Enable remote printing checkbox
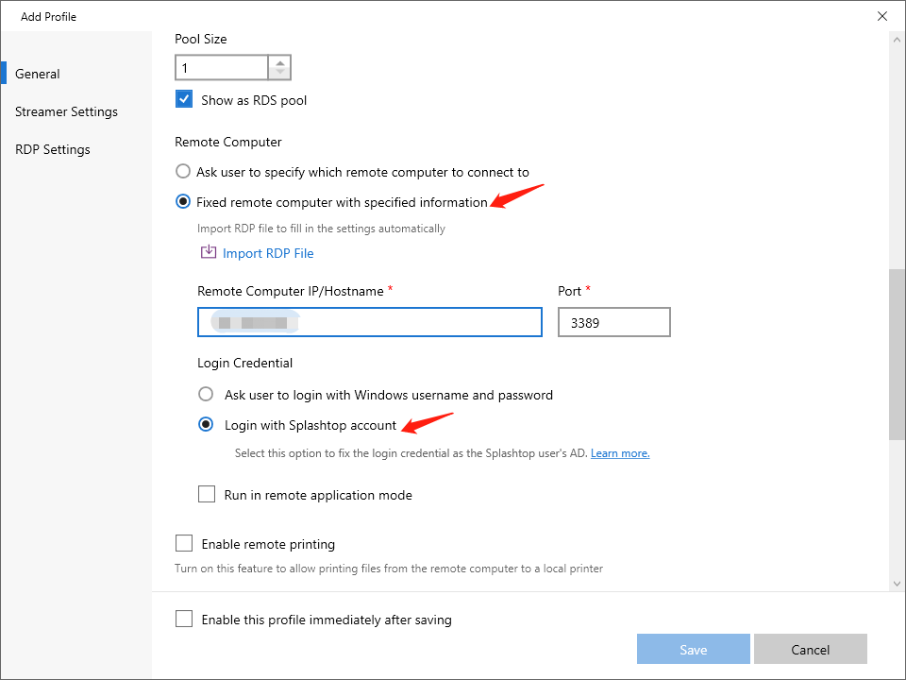This screenshot has width=906, height=680. [x=184, y=543]
